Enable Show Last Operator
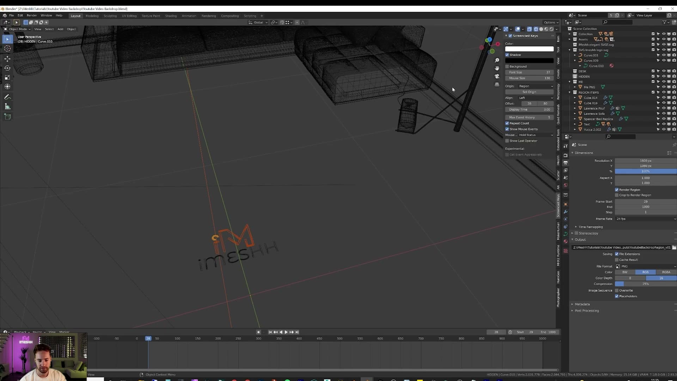The image size is (677, 381). click(507, 141)
